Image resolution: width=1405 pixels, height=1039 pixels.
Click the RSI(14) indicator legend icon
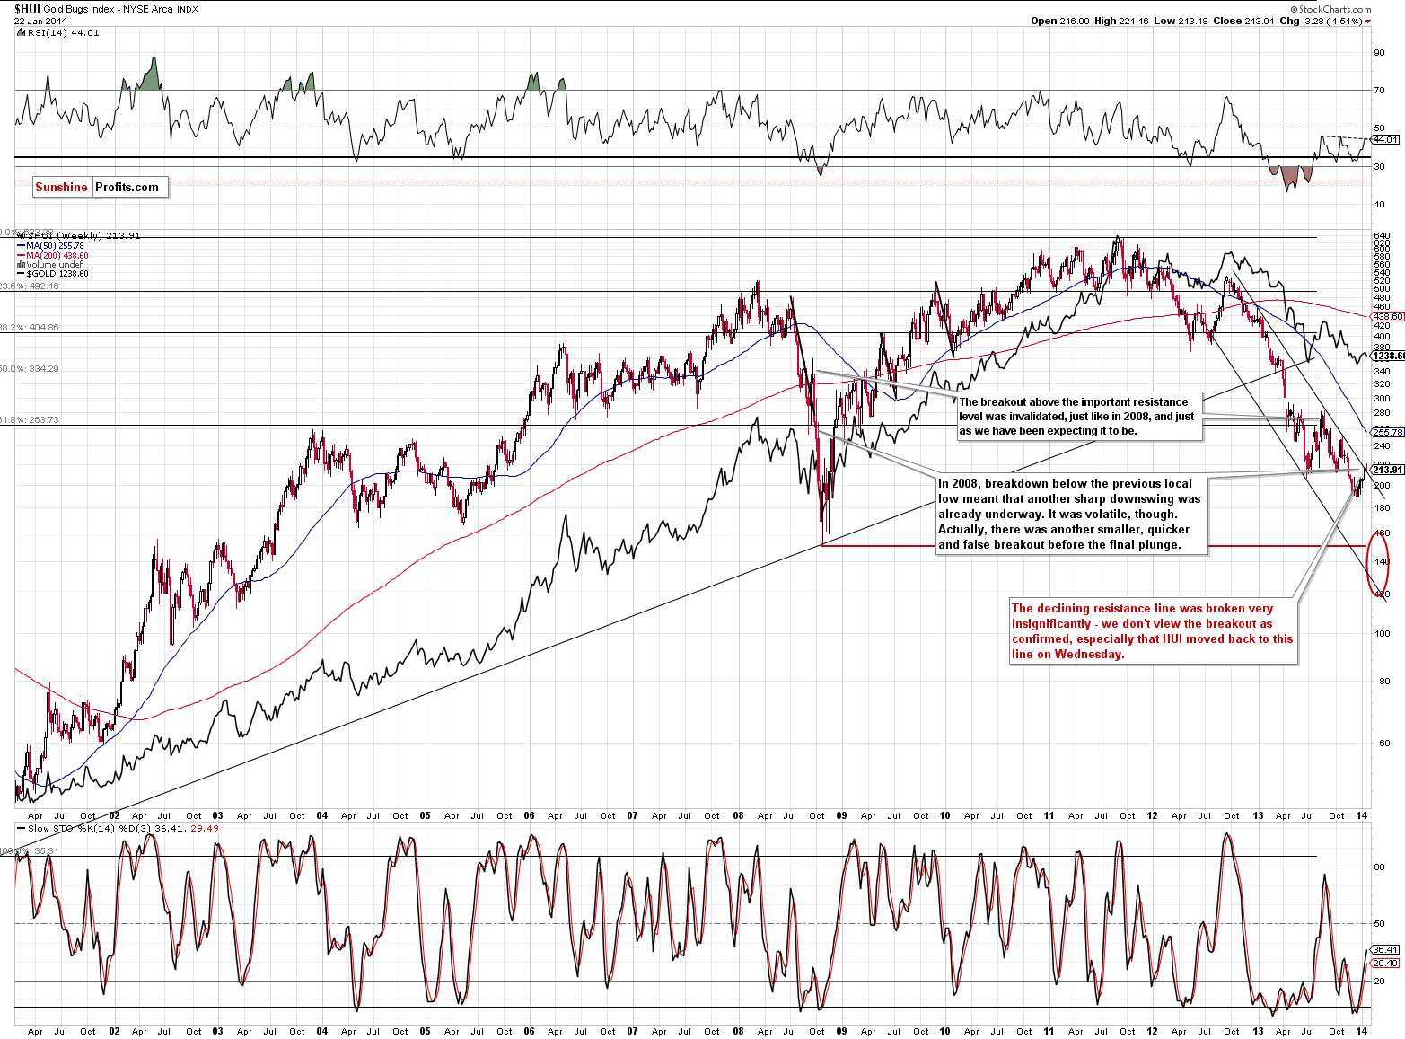[22, 32]
